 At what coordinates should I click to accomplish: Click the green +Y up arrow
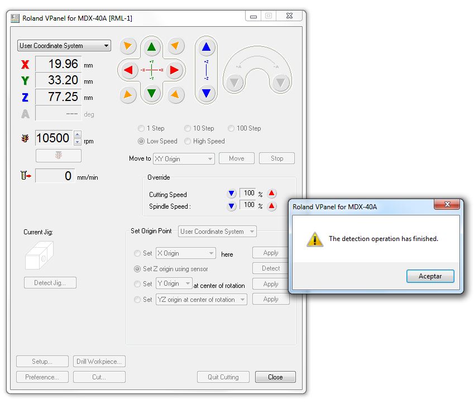(151, 47)
